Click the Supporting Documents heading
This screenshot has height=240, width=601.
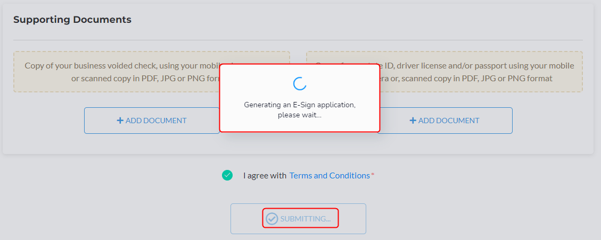[72, 20]
